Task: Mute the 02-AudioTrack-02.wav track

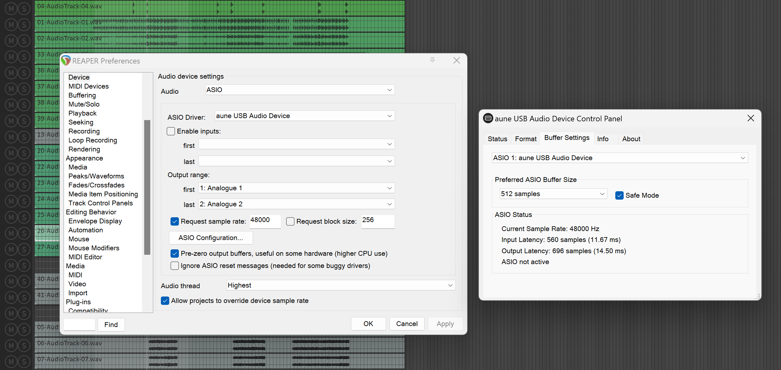Action: [x=11, y=41]
